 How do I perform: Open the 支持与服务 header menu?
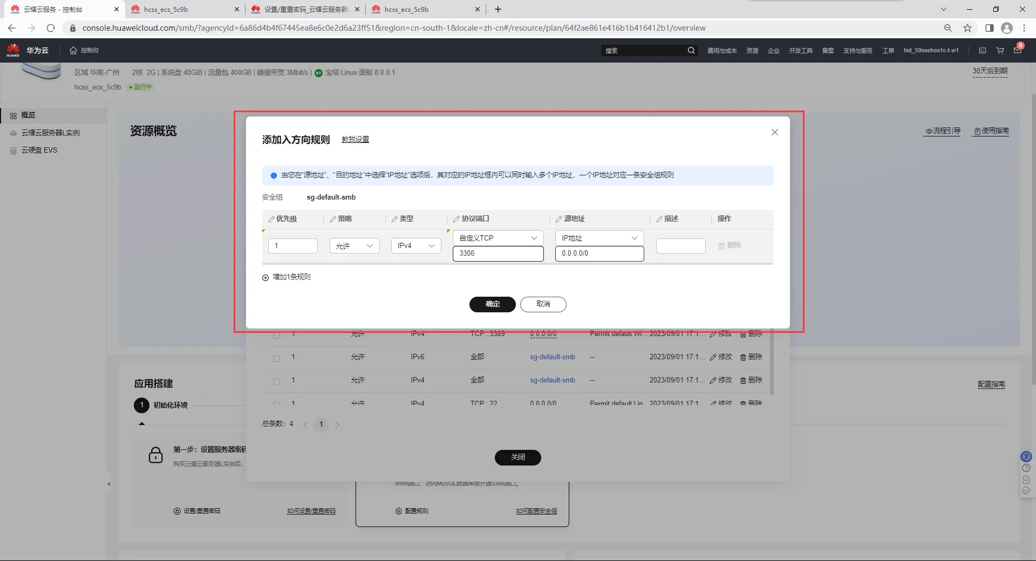(858, 51)
